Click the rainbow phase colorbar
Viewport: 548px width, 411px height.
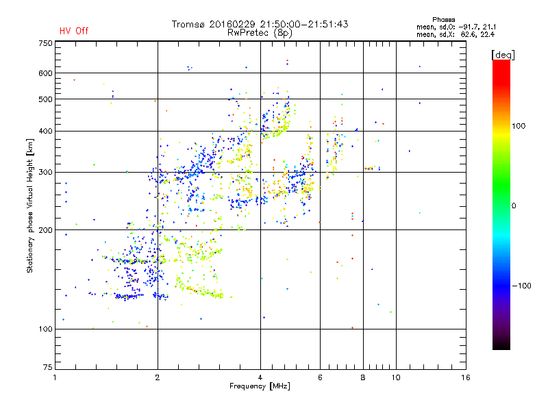(501, 204)
